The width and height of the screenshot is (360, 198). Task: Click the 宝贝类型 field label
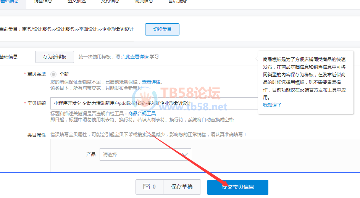tap(37, 74)
